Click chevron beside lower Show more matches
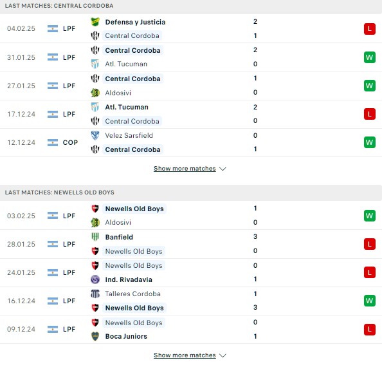This screenshot has width=382, height=367. coord(223,355)
